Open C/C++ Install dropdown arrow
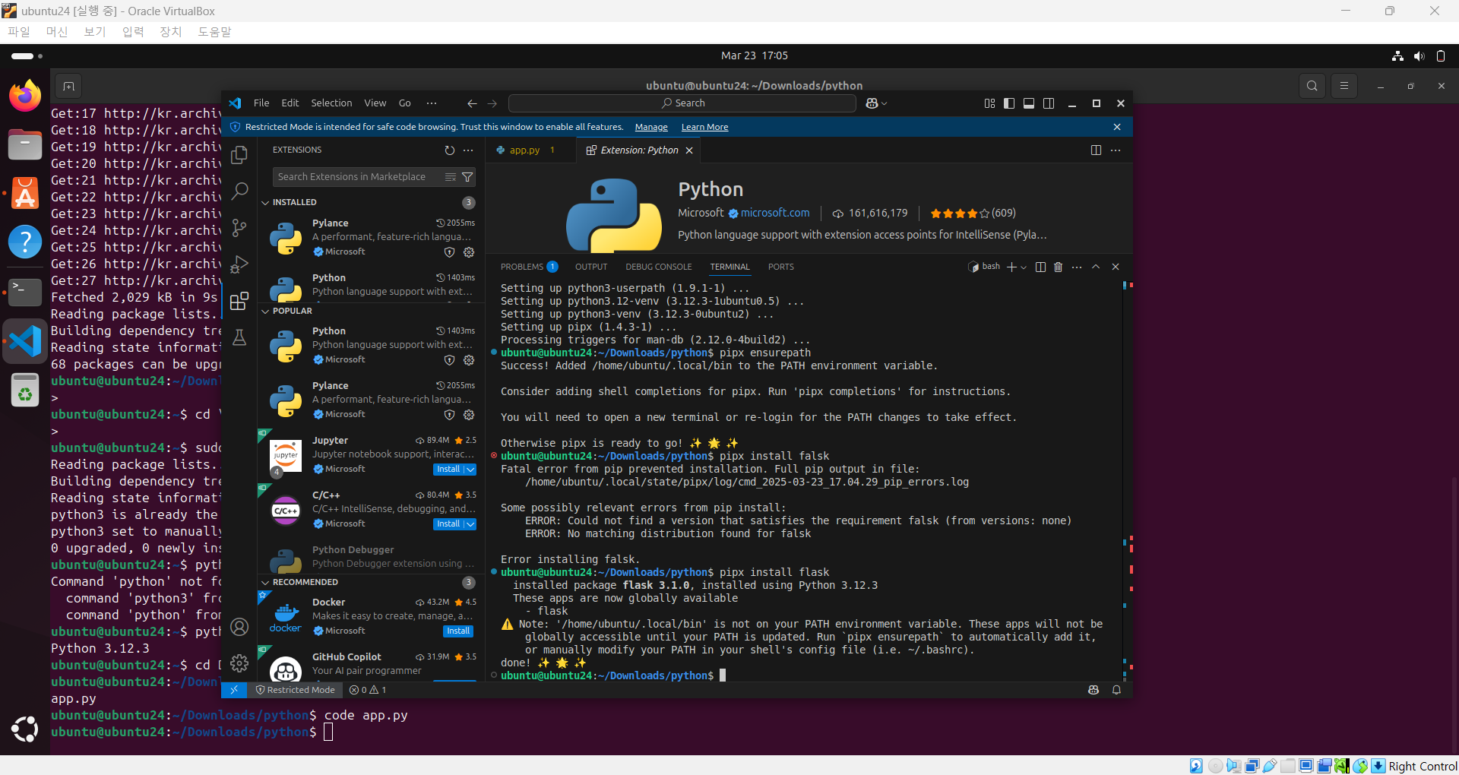The height and width of the screenshot is (775, 1459). click(x=470, y=524)
